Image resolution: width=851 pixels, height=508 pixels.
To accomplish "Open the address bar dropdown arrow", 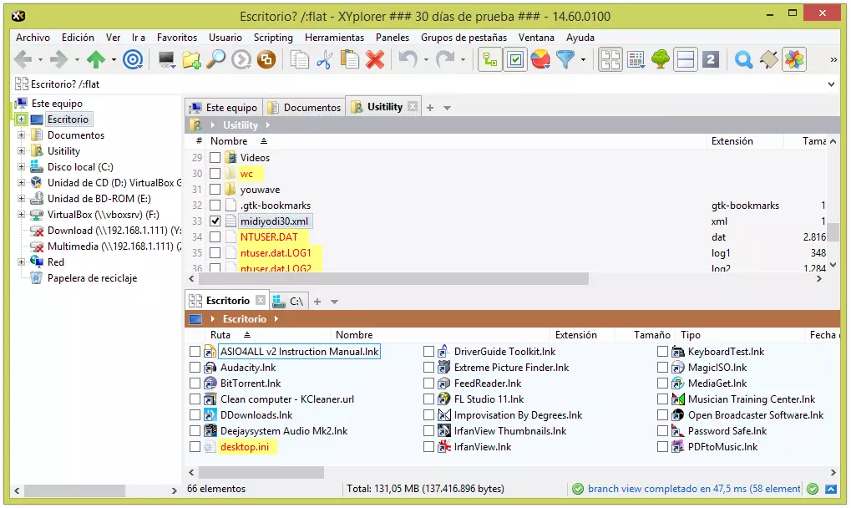I will pyautogui.click(x=831, y=84).
